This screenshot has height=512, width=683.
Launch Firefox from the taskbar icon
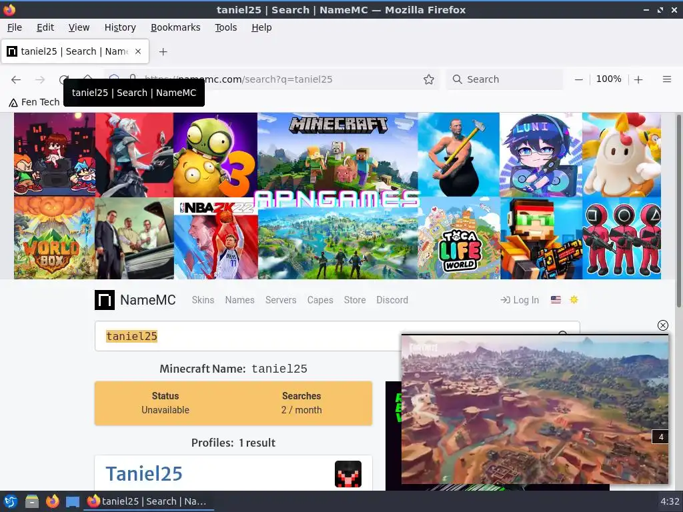(52, 501)
